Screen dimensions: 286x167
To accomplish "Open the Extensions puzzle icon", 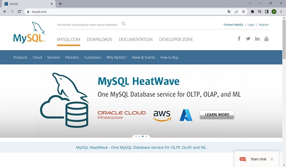I will click(252, 12).
